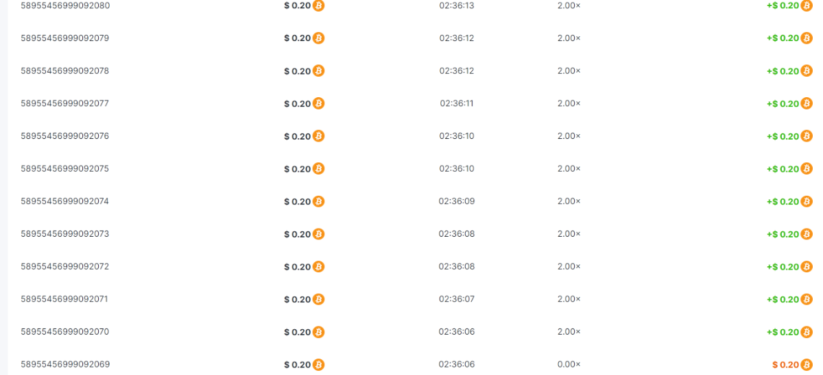Click the green +$ 0.20 profit for bet 2073
Image resolution: width=823 pixels, height=375 pixels.
pyautogui.click(x=783, y=234)
